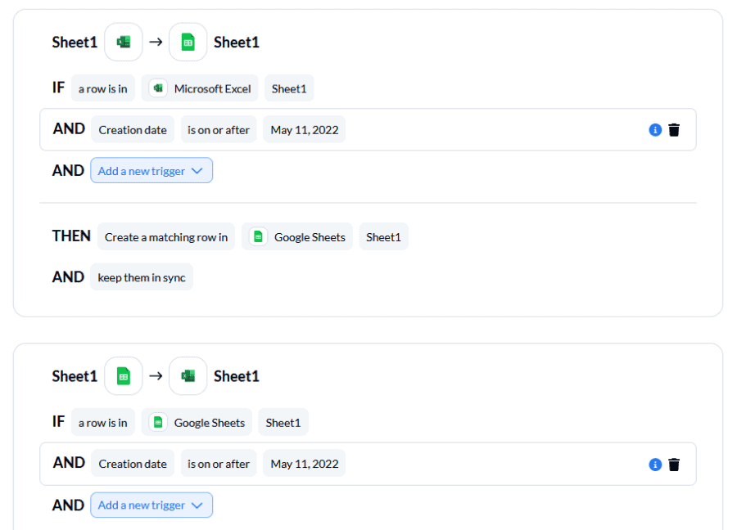Delete the top Creation date trigger with the trash icon

(x=674, y=129)
